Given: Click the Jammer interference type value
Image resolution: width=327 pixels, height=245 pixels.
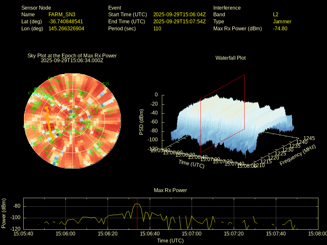Looking at the screenshot, I should 282,22.
